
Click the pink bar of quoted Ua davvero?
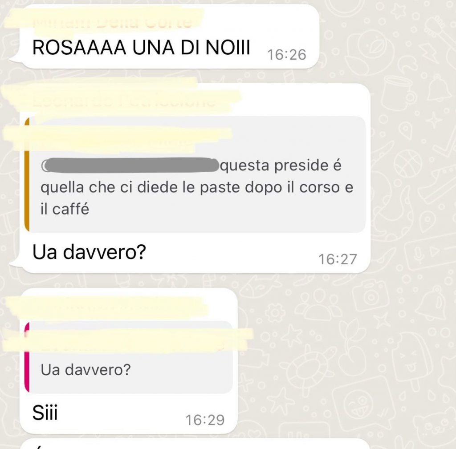(x=27, y=357)
